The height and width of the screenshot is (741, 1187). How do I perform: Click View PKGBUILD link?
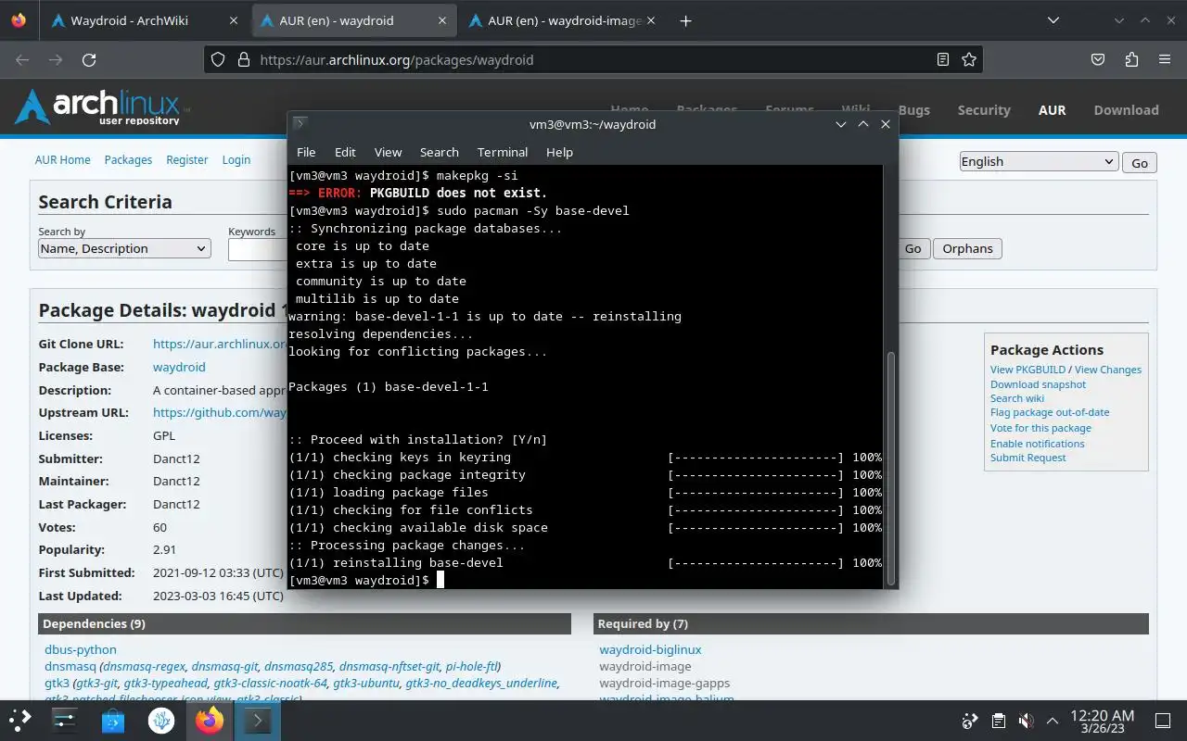[x=1027, y=370]
